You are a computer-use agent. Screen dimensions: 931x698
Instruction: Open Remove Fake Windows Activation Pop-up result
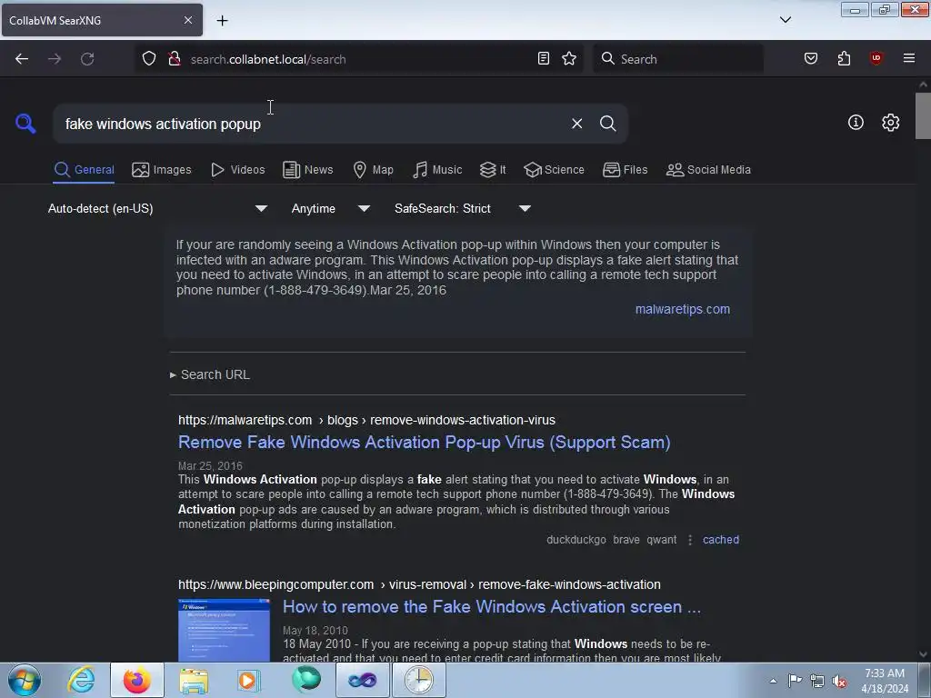tap(424, 443)
